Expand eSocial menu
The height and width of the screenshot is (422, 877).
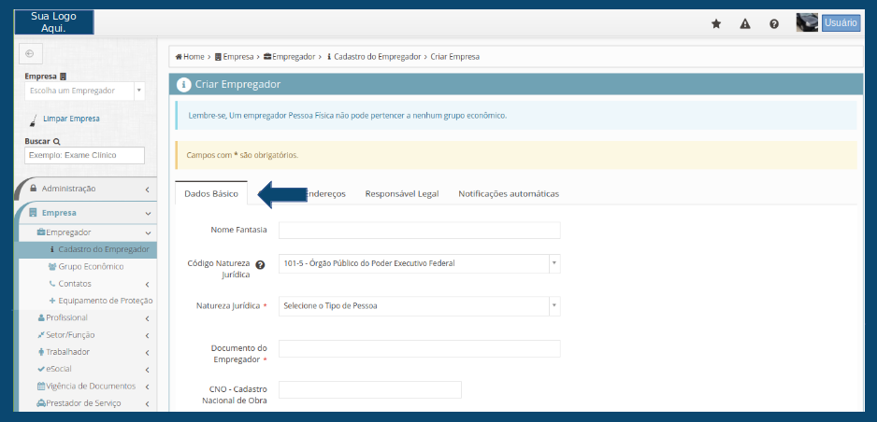pos(88,369)
